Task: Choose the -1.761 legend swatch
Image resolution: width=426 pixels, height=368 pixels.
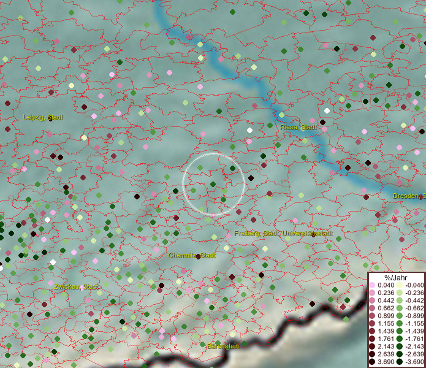Action: click(x=400, y=339)
